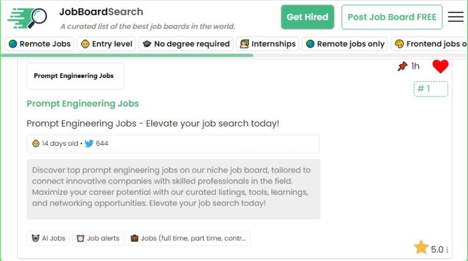Image resolution: width=468 pixels, height=261 pixels.
Task: Filter by No degree required
Action: tap(186, 44)
